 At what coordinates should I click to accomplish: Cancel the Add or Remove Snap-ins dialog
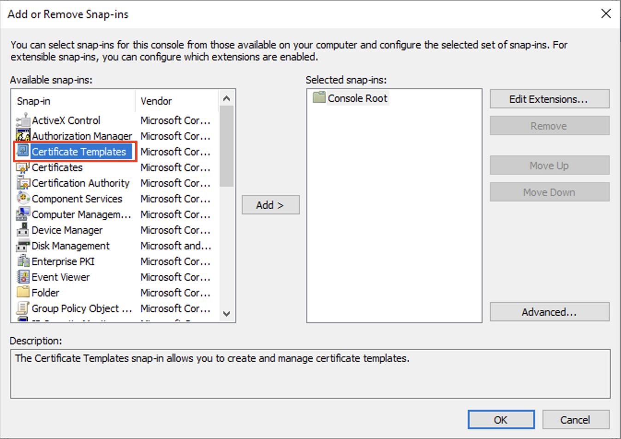576,420
